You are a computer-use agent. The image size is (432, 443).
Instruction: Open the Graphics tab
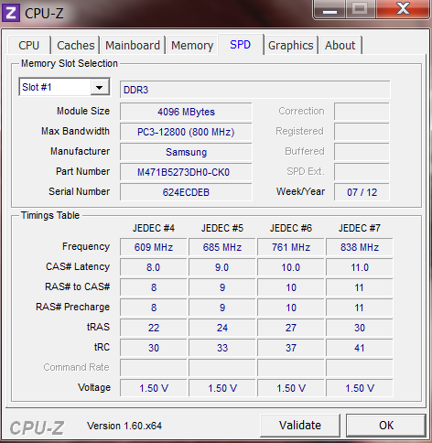[x=291, y=46]
